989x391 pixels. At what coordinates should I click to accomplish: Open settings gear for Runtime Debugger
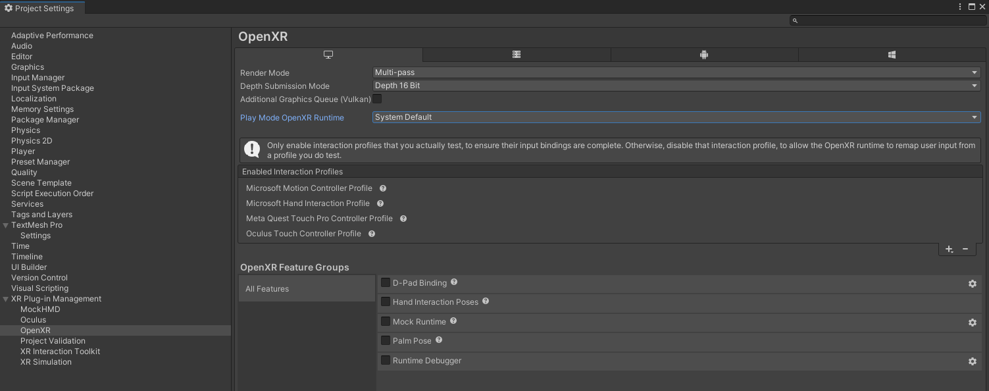click(x=973, y=361)
